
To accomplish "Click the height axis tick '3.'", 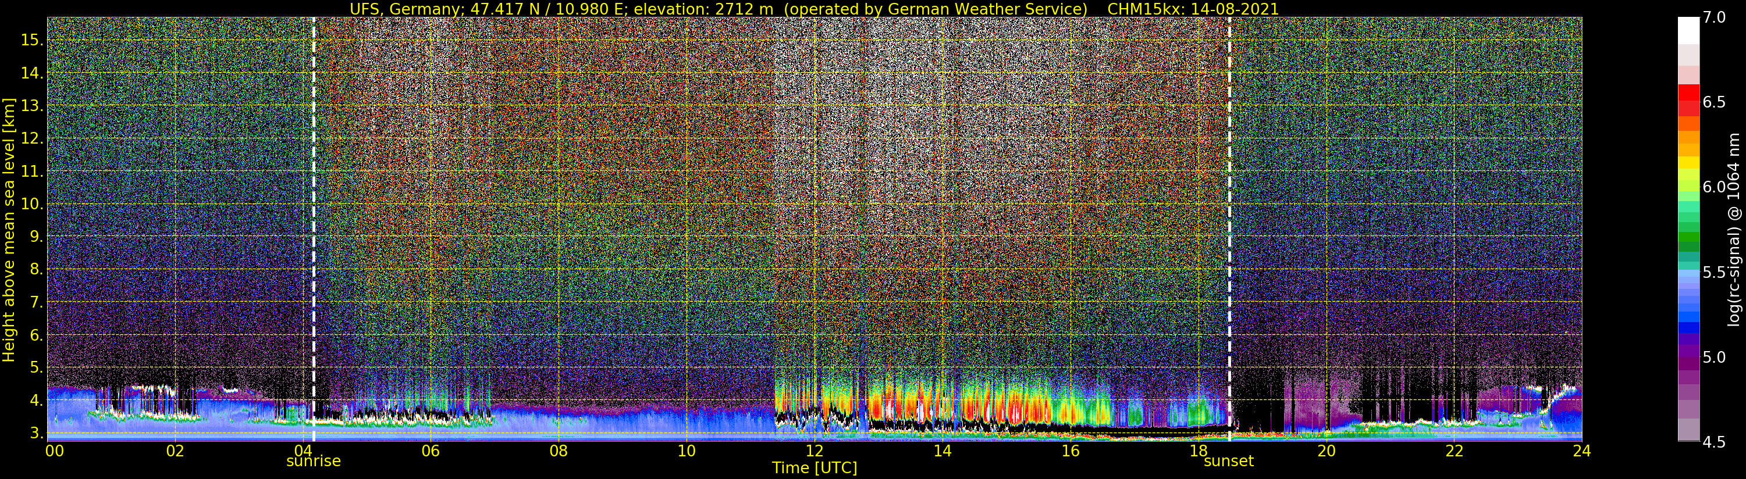I will pos(36,433).
